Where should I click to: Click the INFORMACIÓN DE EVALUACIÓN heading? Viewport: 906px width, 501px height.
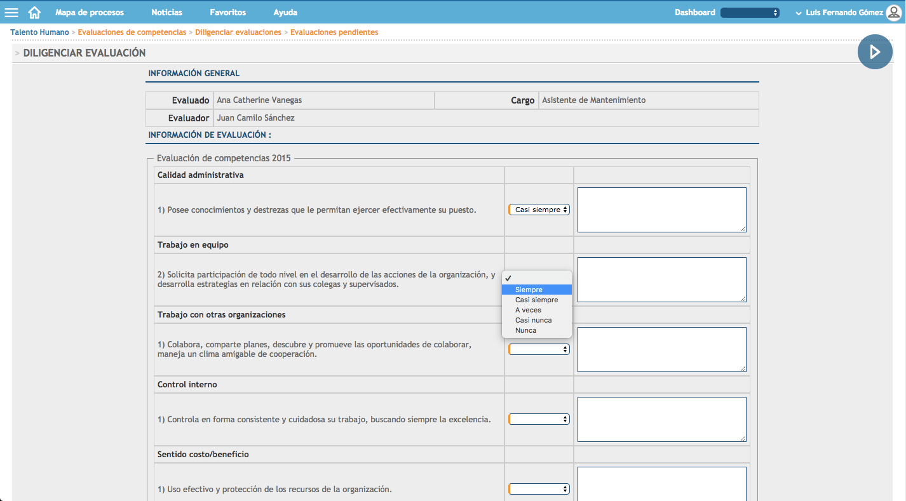(x=210, y=135)
